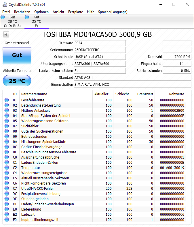Viewport: 194px width, 227px height.
Task: Open the Optionen menu
Action: pyautogui.click(x=41, y=12)
